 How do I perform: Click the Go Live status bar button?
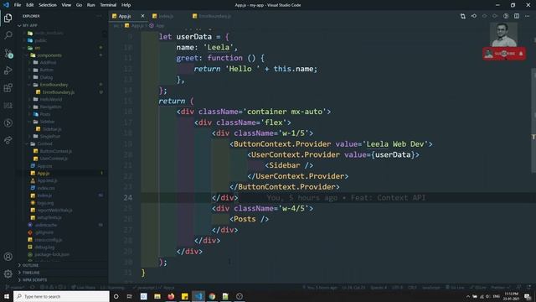[455, 288]
